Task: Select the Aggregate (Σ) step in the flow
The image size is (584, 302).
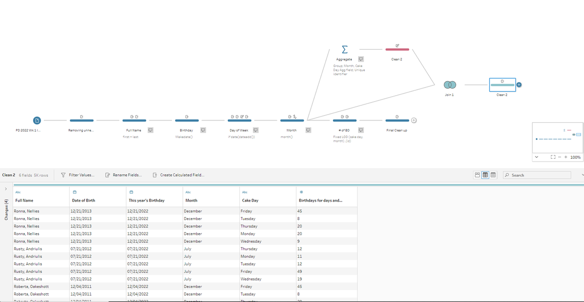Action: (345, 49)
